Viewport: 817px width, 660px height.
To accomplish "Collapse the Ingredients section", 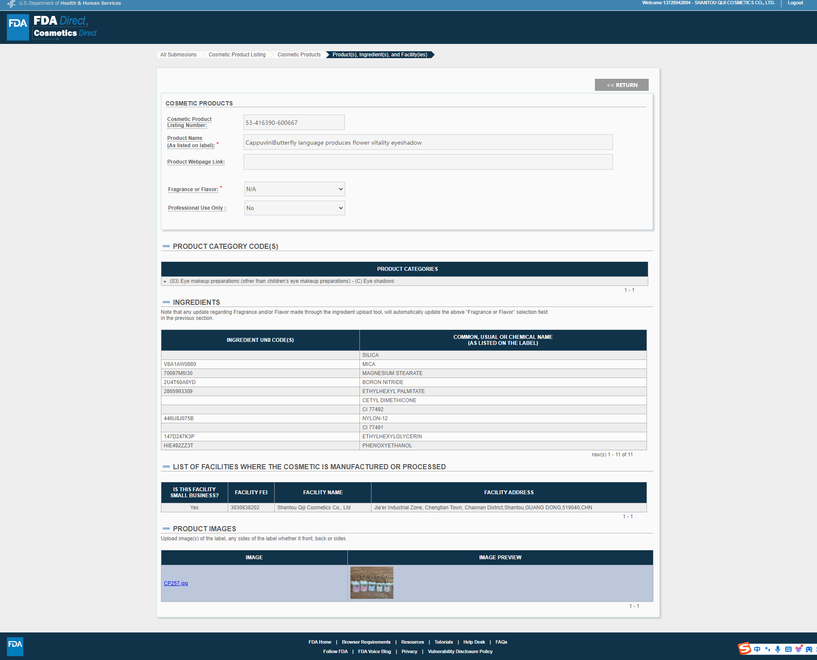I will click(x=166, y=302).
